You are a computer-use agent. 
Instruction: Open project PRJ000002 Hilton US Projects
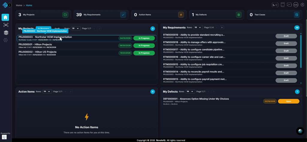[x=87, y=53]
